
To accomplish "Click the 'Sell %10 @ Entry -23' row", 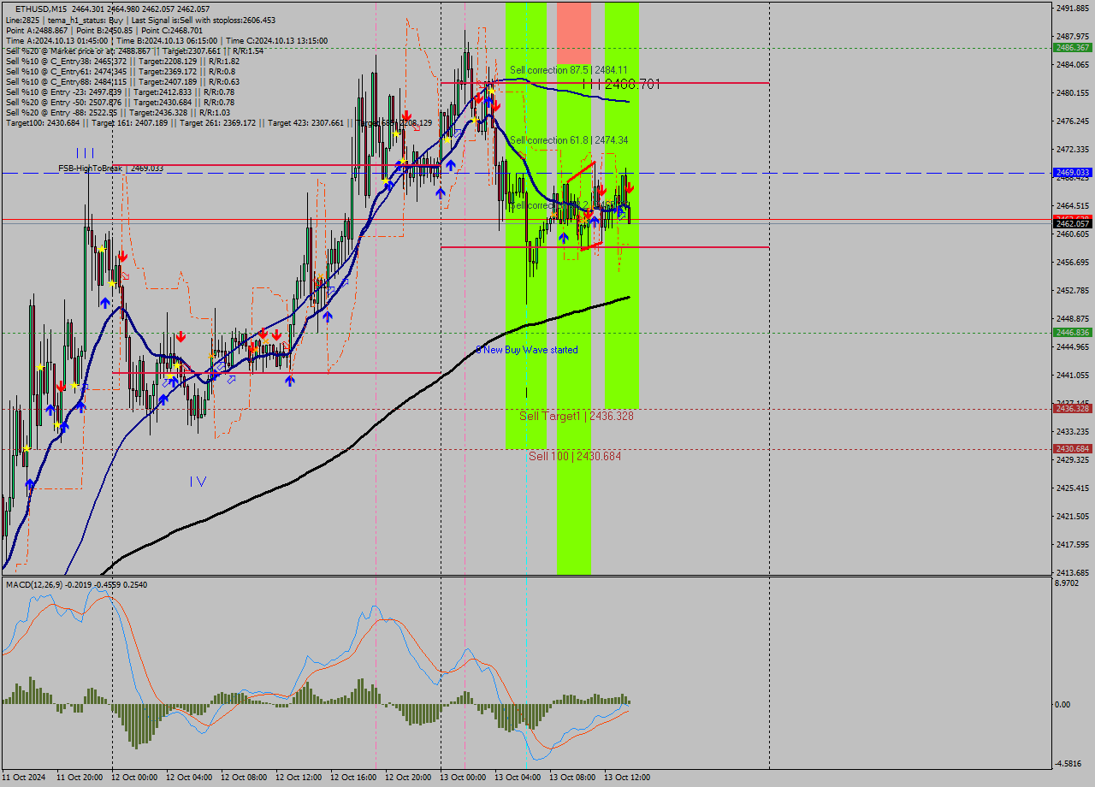I will point(120,92).
